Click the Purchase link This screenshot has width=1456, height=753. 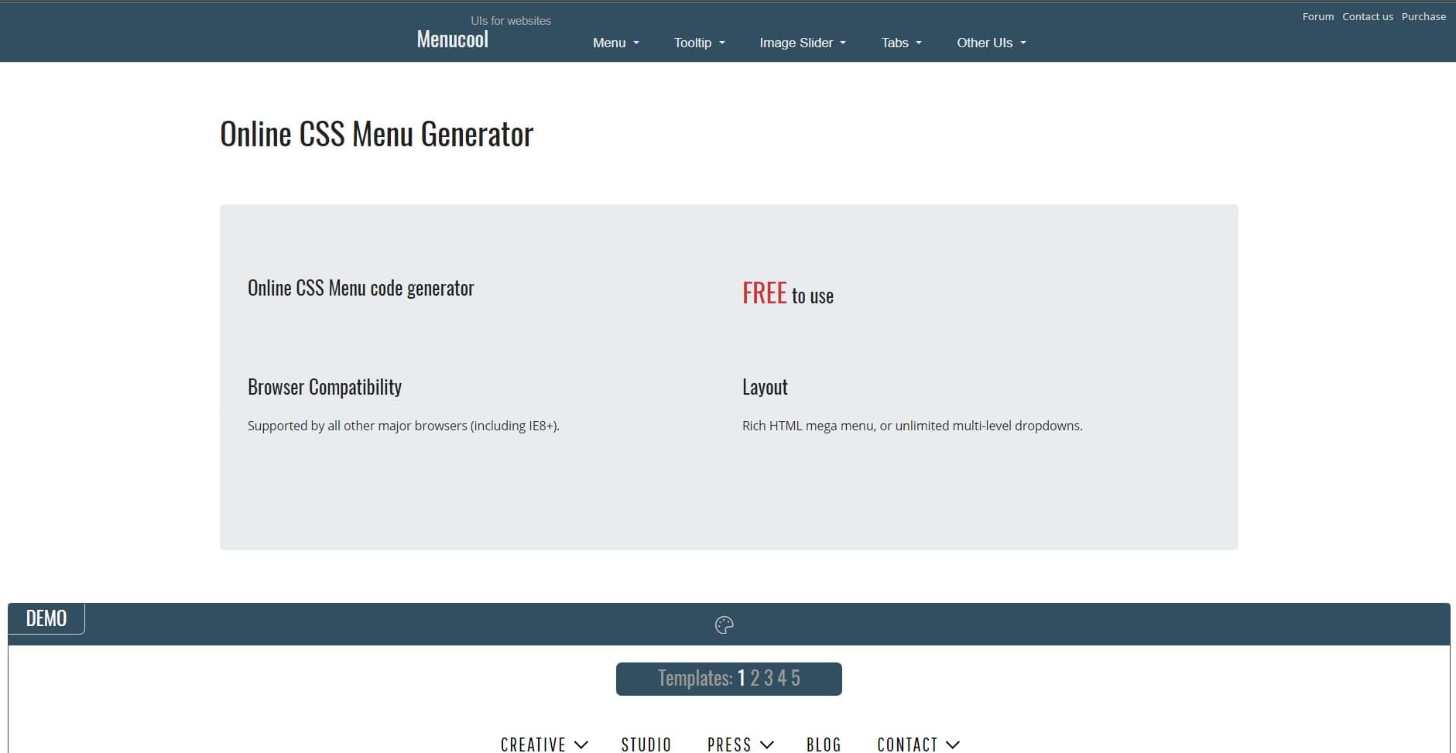[x=1424, y=15]
